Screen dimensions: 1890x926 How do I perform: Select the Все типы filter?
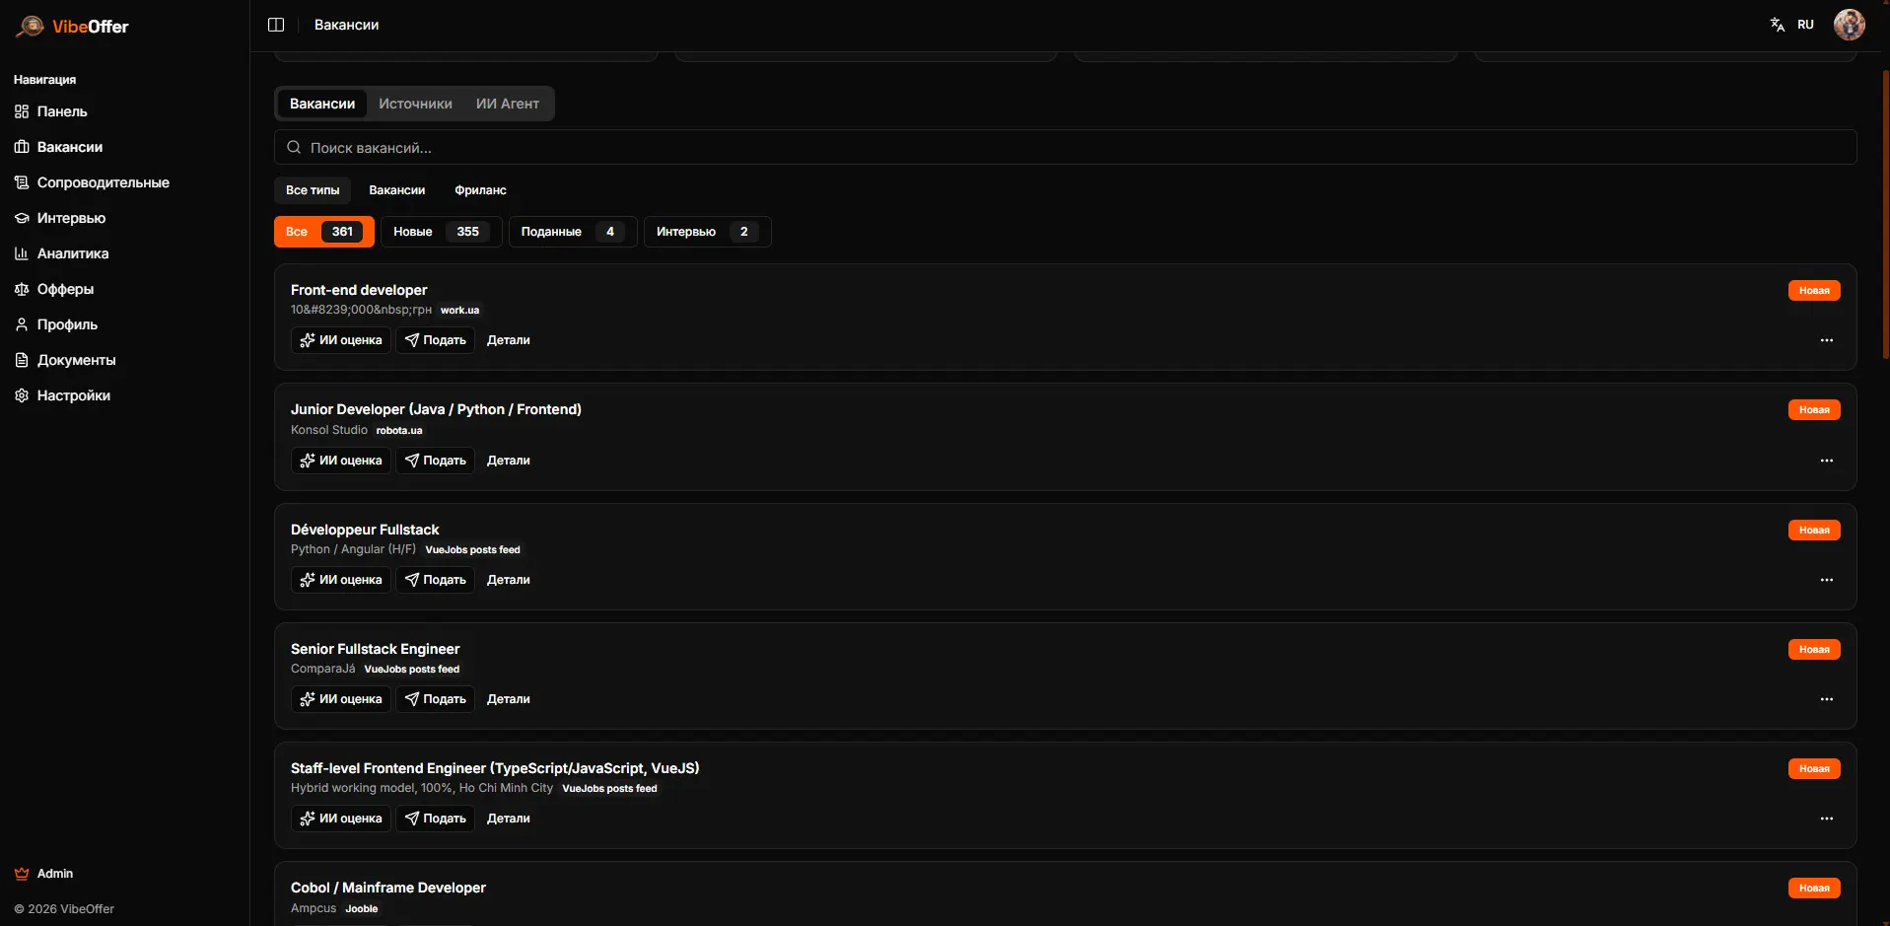pos(313,190)
